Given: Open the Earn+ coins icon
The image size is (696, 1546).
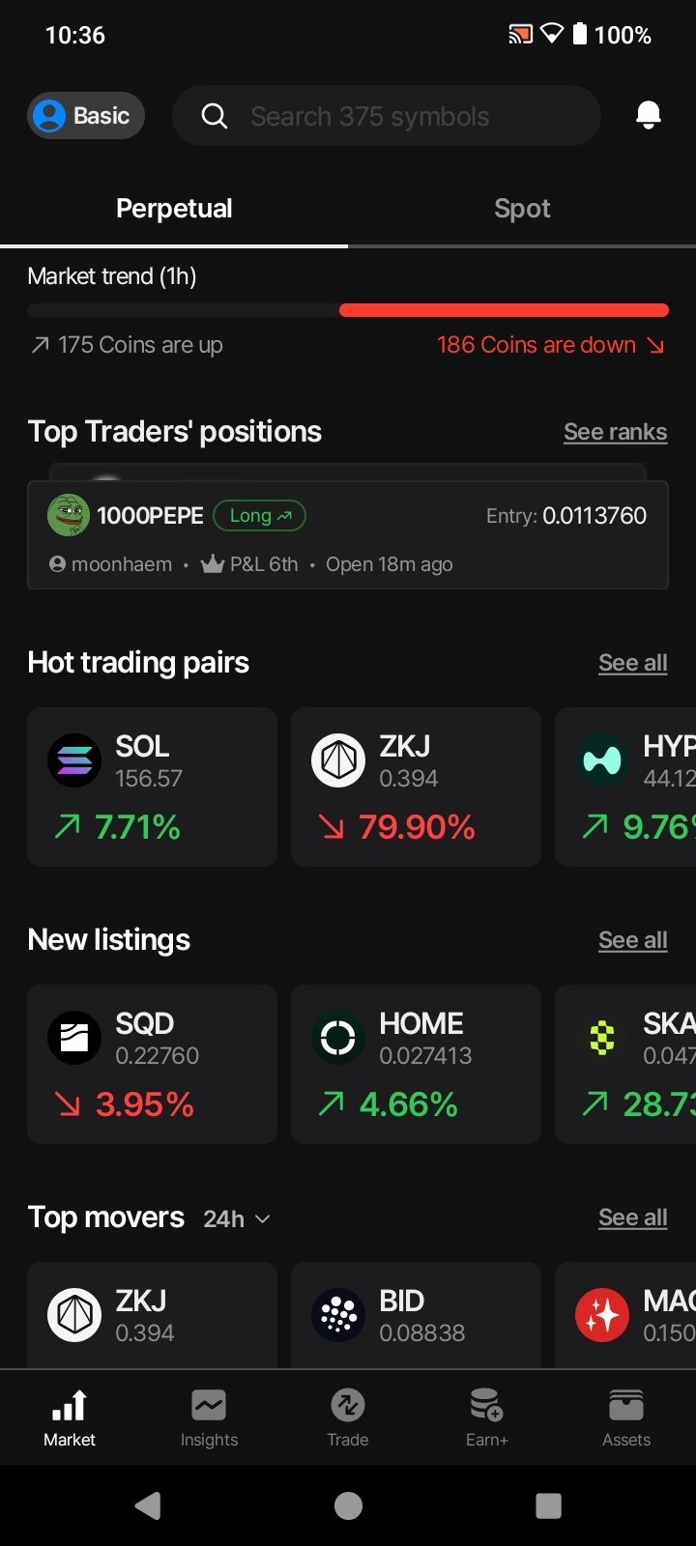Looking at the screenshot, I should click(486, 1406).
